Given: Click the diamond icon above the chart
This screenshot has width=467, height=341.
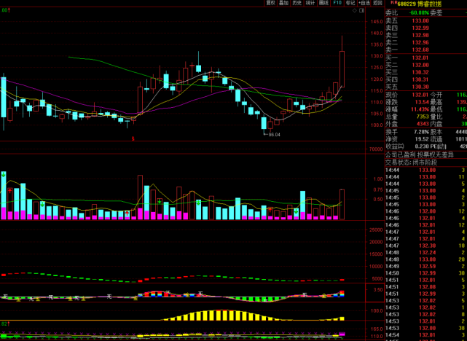Looking at the screenshot, I should (x=354, y=11).
